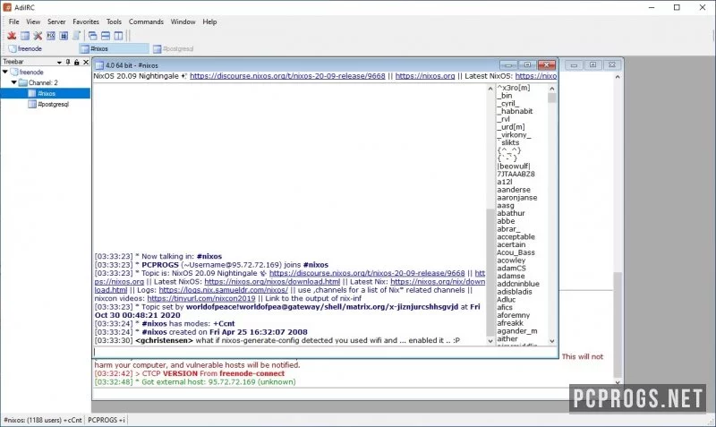Tile windows vertically using the toolbar icon
The height and width of the screenshot is (427, 716).
coord(118,36)
